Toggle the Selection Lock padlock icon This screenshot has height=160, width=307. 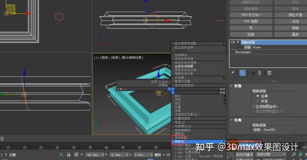click(69, 155)
